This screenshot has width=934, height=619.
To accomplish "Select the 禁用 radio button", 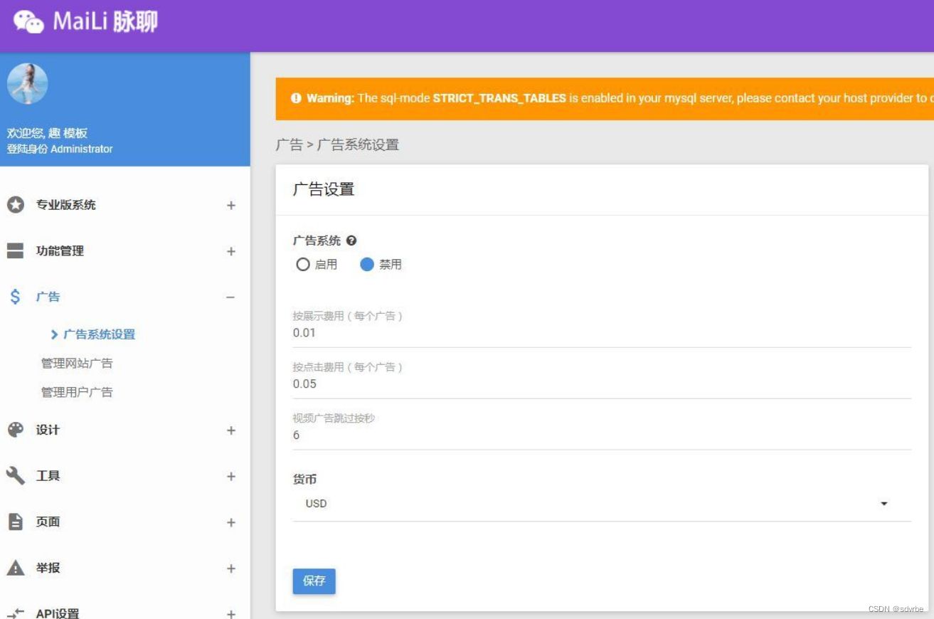I will click(368, 264).
